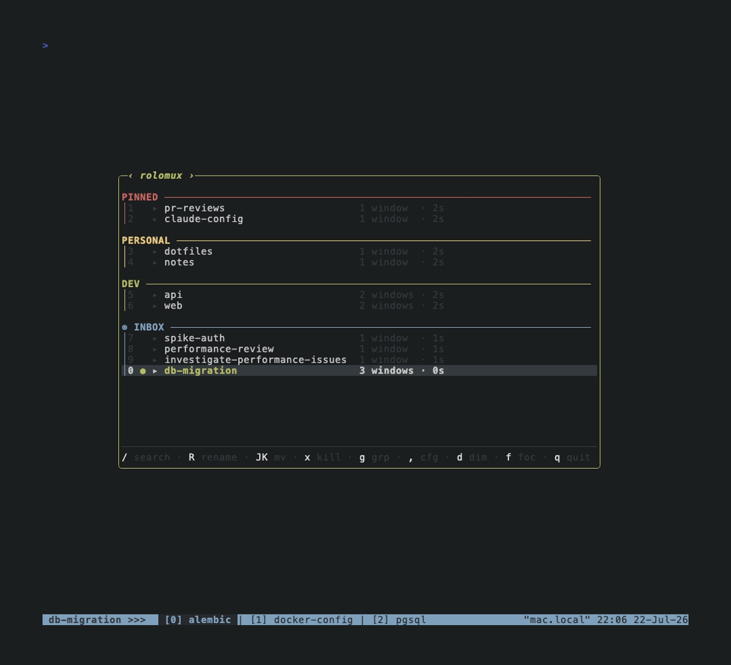Select the claude-config session
The image size is (731, 665).
click(x=360, y=219)
